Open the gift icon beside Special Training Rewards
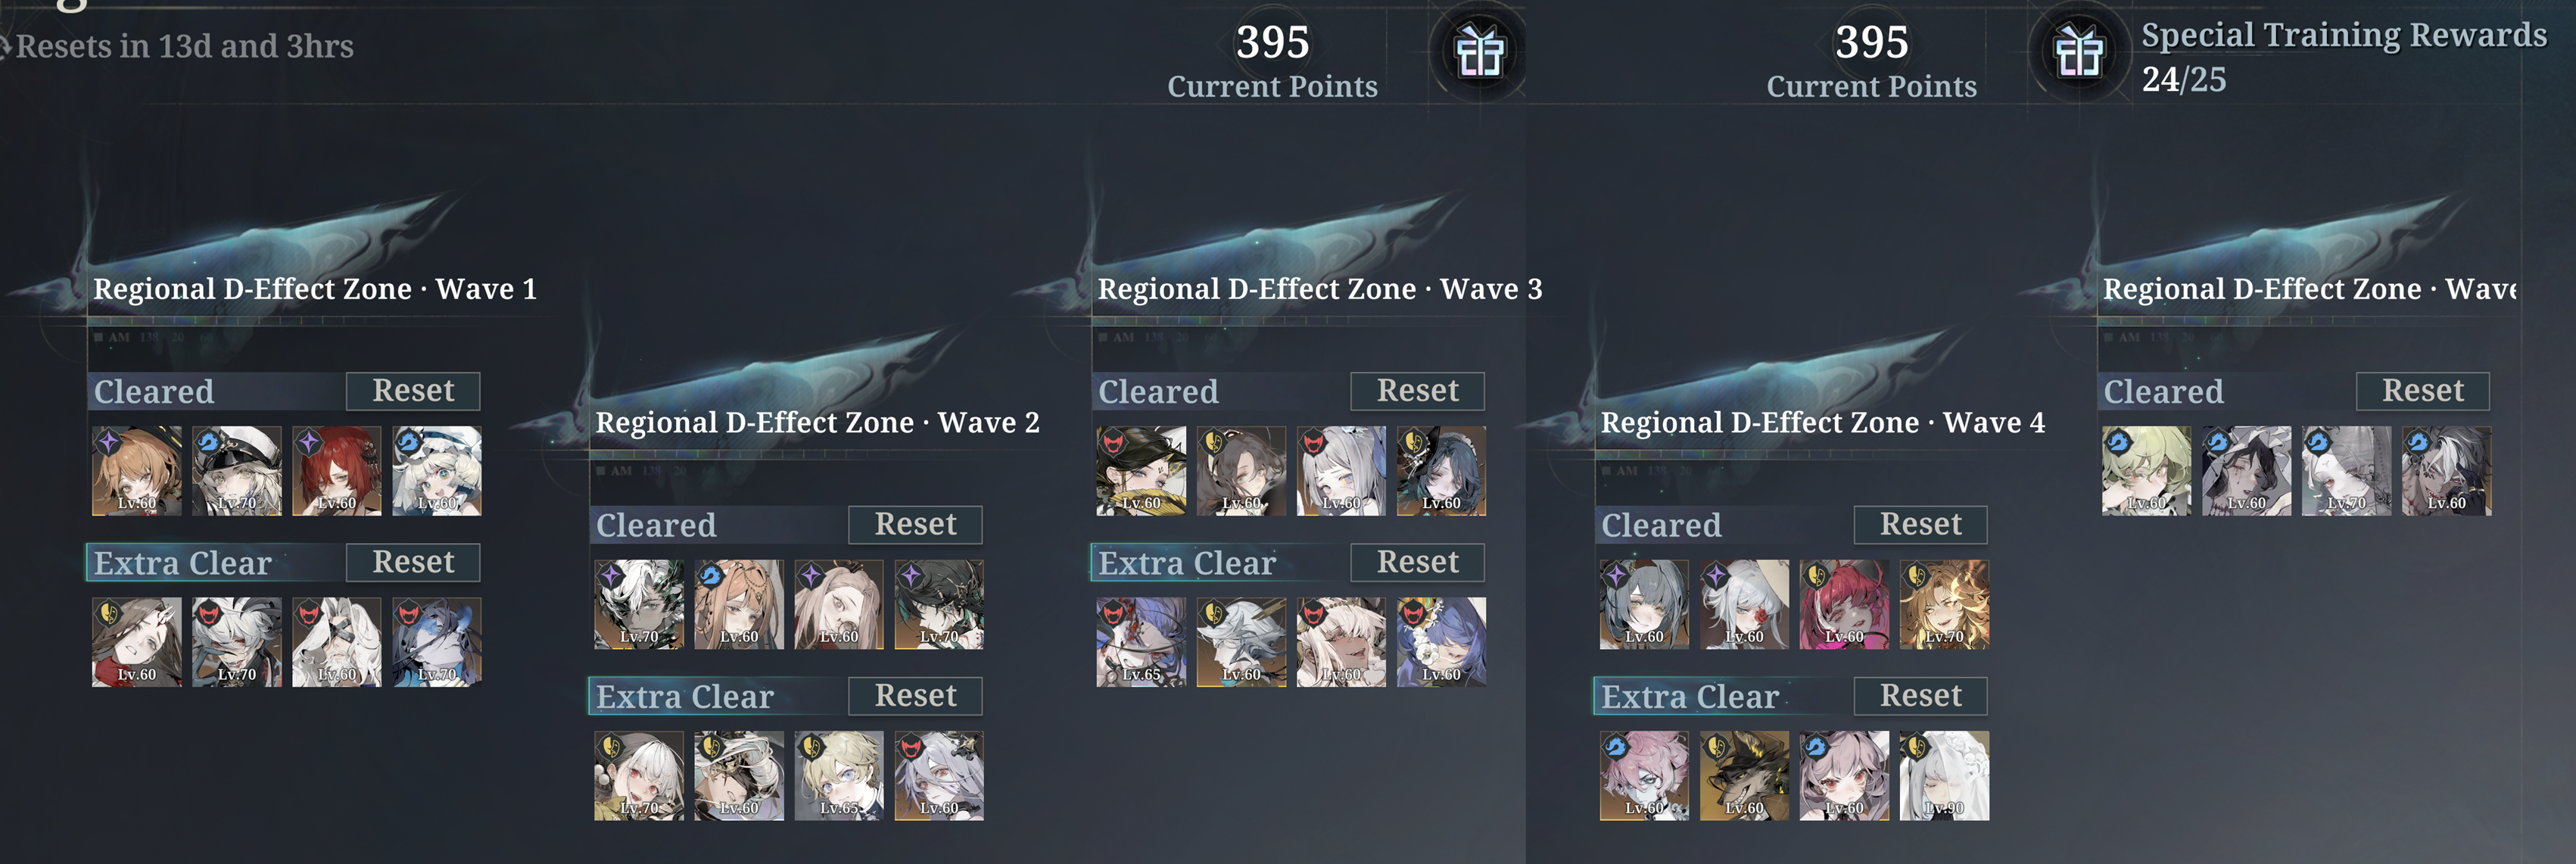This screenshot has height=864, width=2576. (x=2079, y=51)
